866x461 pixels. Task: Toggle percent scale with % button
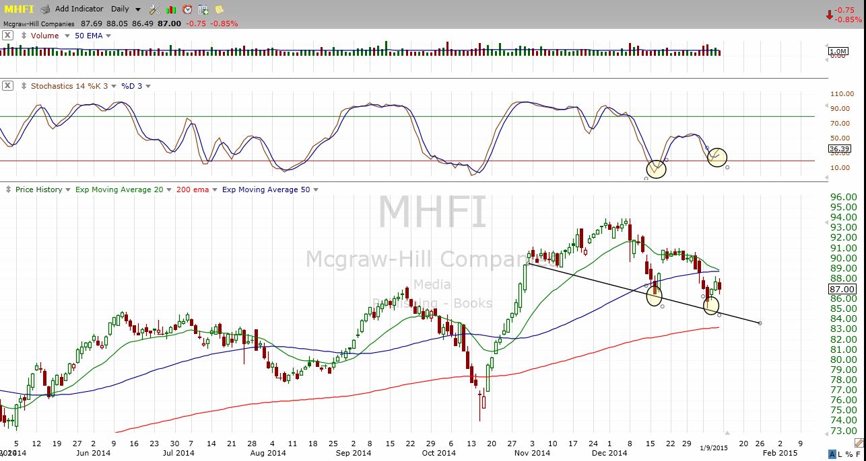pyautogui.click(x=851, y=454)
